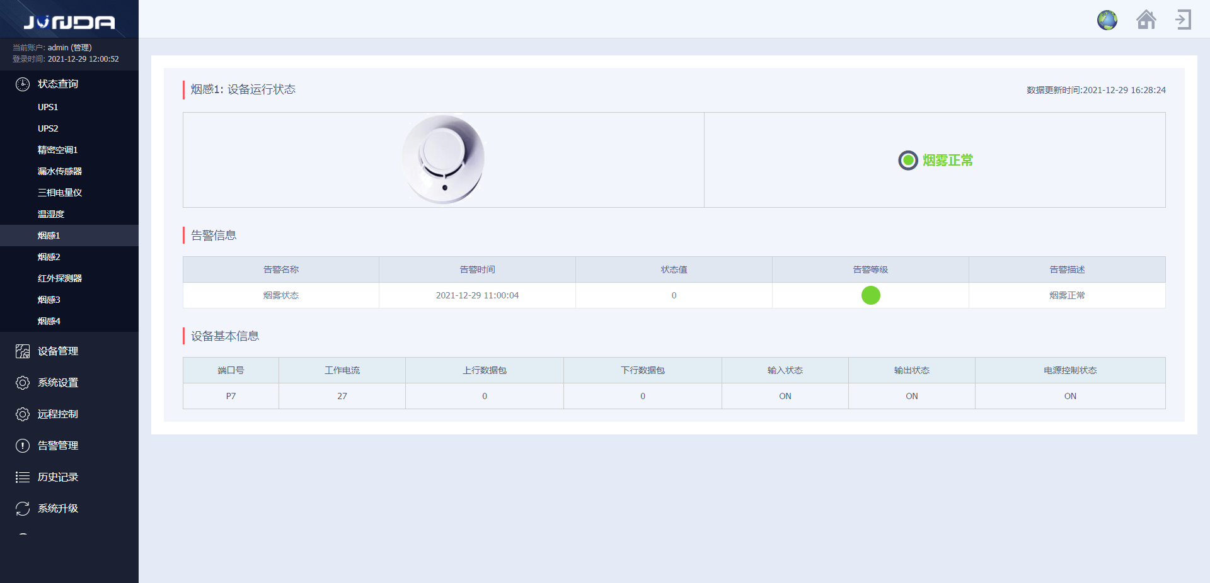
Task: Open 漏水传感器 status page
Action: click(59, 171)
